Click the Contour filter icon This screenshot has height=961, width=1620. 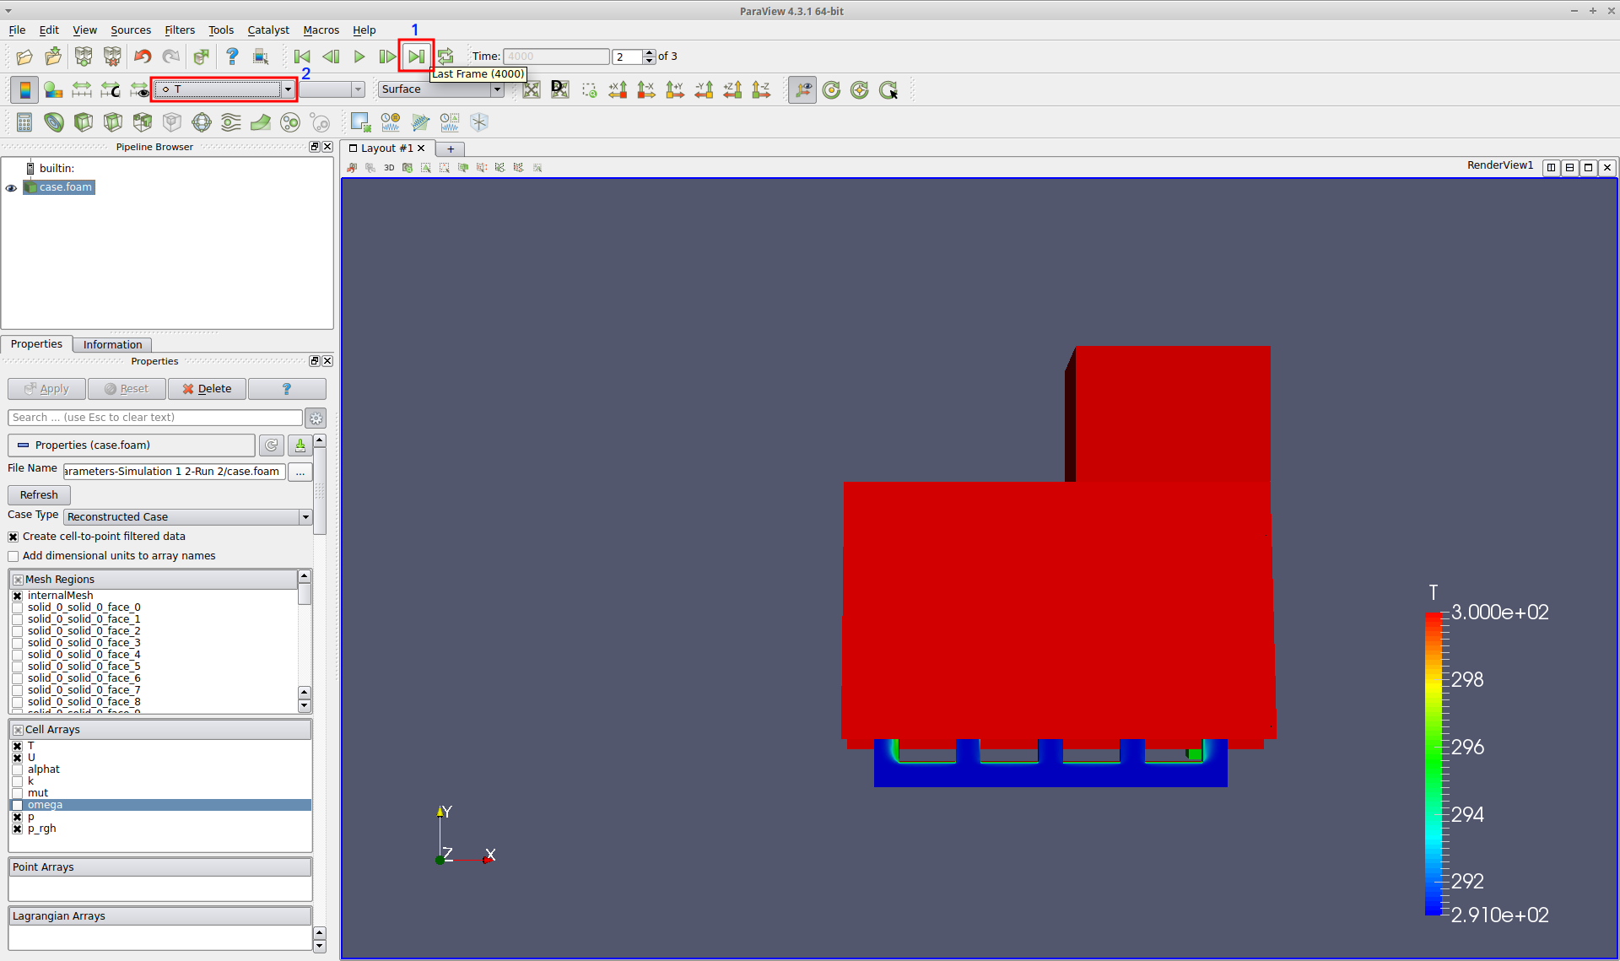pos(54,122)
